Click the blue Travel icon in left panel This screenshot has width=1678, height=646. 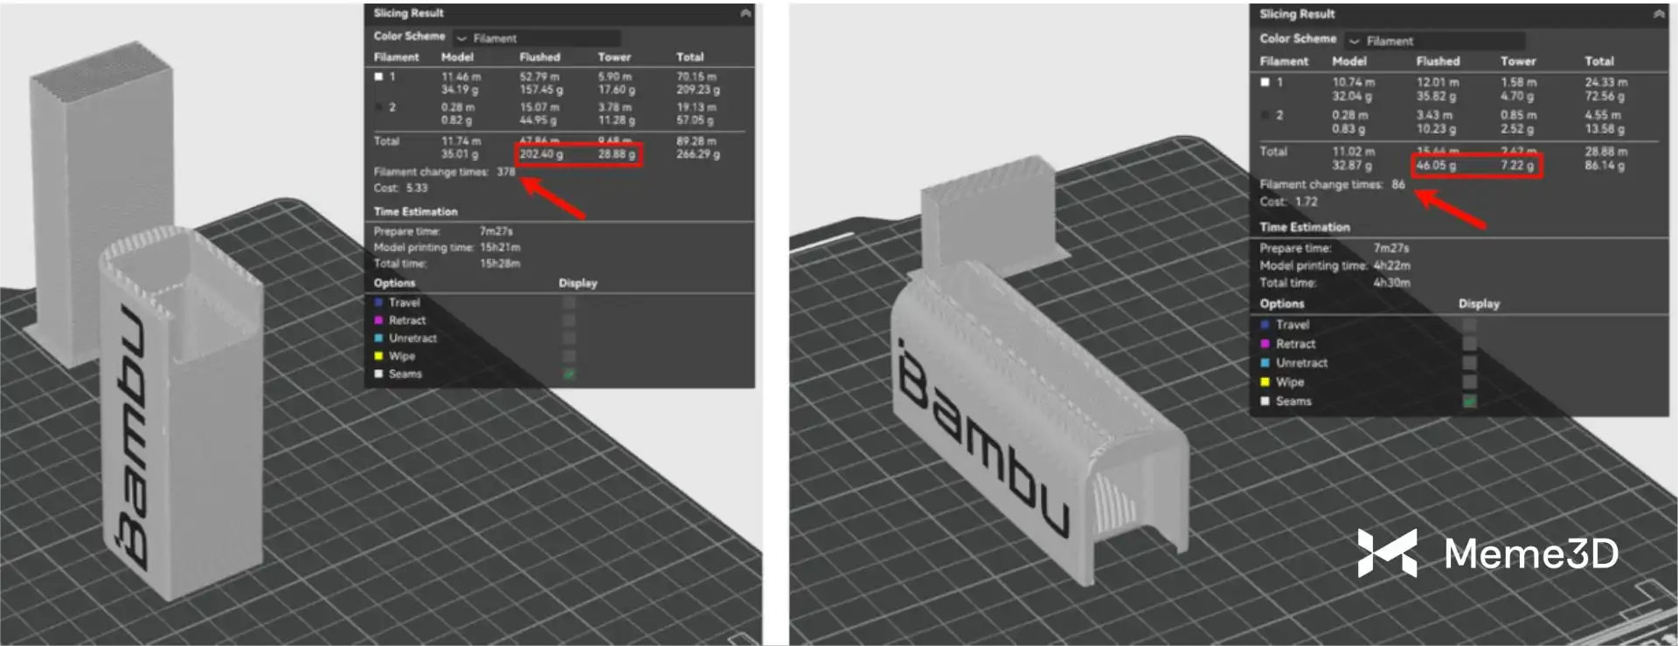[x=378, y=303]
